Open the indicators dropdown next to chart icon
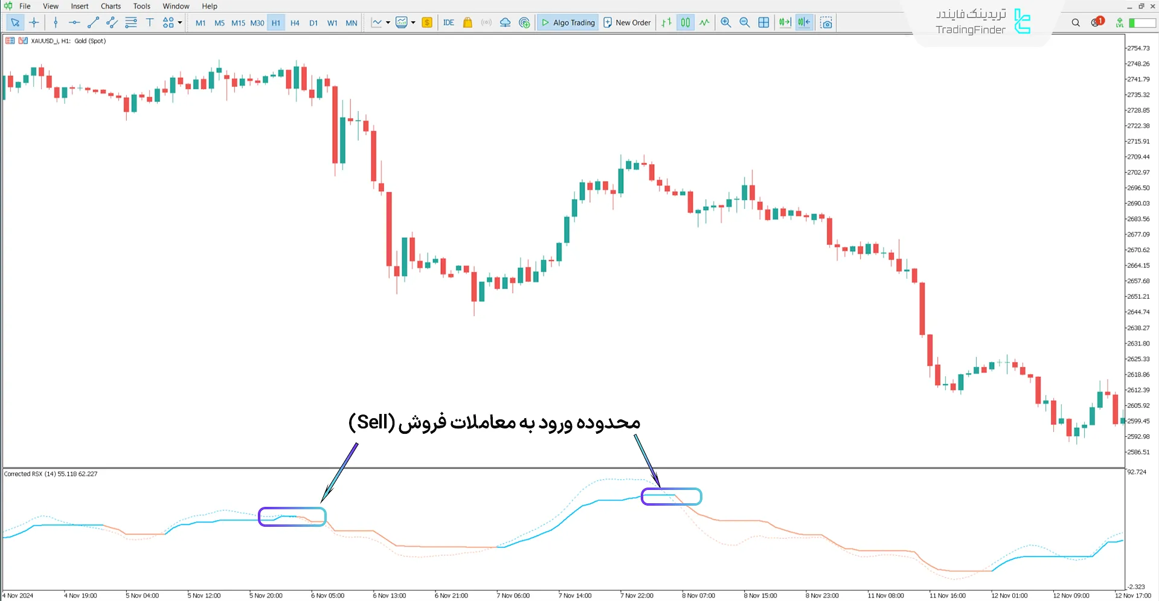The height and width of the screenshot is (601, 1159). click(413, 22)
